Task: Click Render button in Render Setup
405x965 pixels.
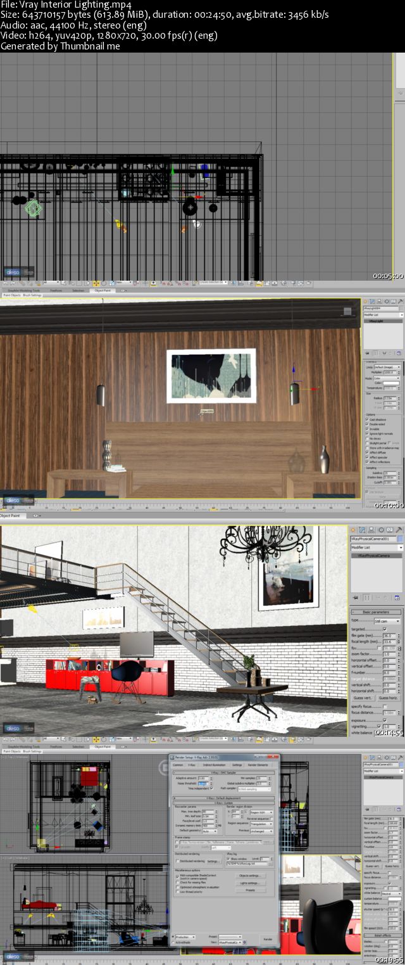Action: 268,939
